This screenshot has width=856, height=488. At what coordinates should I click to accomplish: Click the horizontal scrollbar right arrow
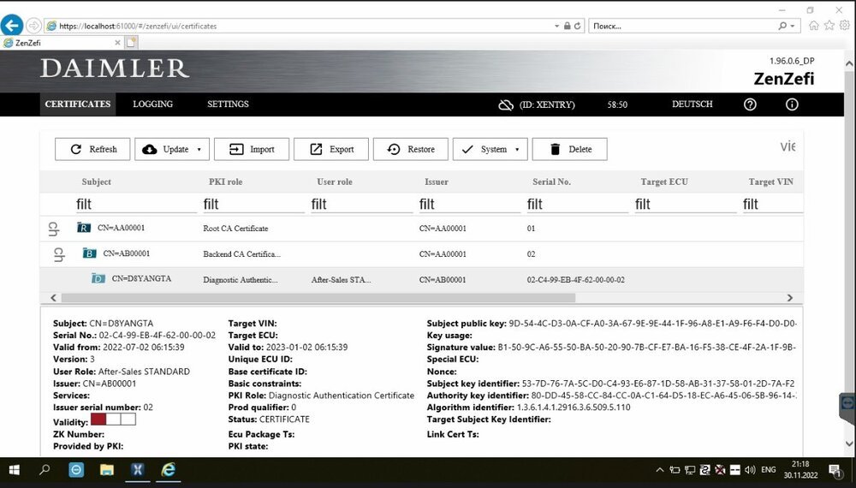(x=790, y=297)
